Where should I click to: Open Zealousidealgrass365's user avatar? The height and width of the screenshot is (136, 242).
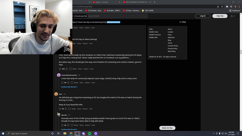click(59, 75)
